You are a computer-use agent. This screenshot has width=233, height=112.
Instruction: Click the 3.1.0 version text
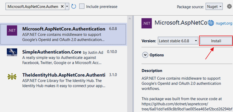113,75
